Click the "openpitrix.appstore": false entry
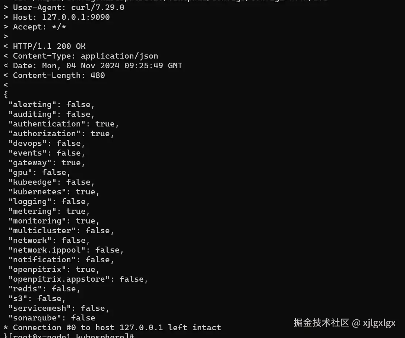 click(78, 279)
